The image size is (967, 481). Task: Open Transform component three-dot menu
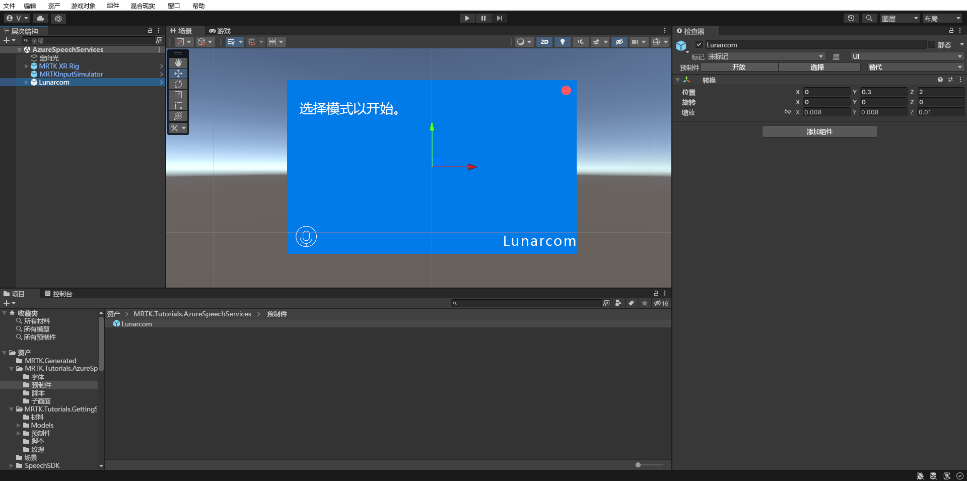(960, 80)
